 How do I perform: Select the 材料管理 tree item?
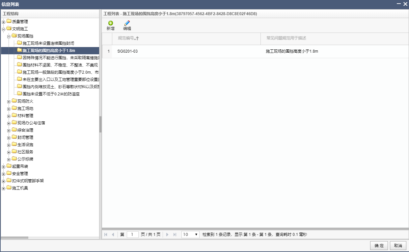pos(25,116)
